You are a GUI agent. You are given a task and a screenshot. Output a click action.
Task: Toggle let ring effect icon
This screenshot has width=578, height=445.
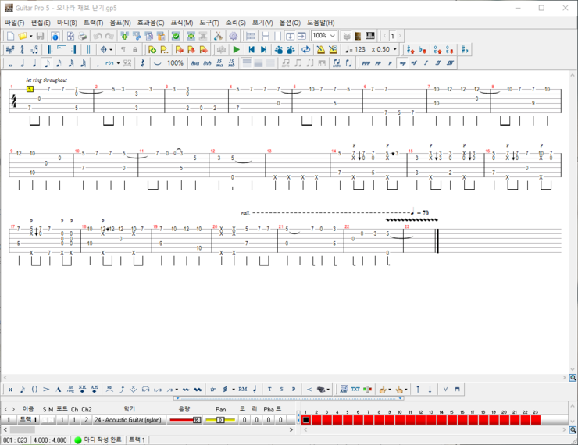click(x=71, y=390)
